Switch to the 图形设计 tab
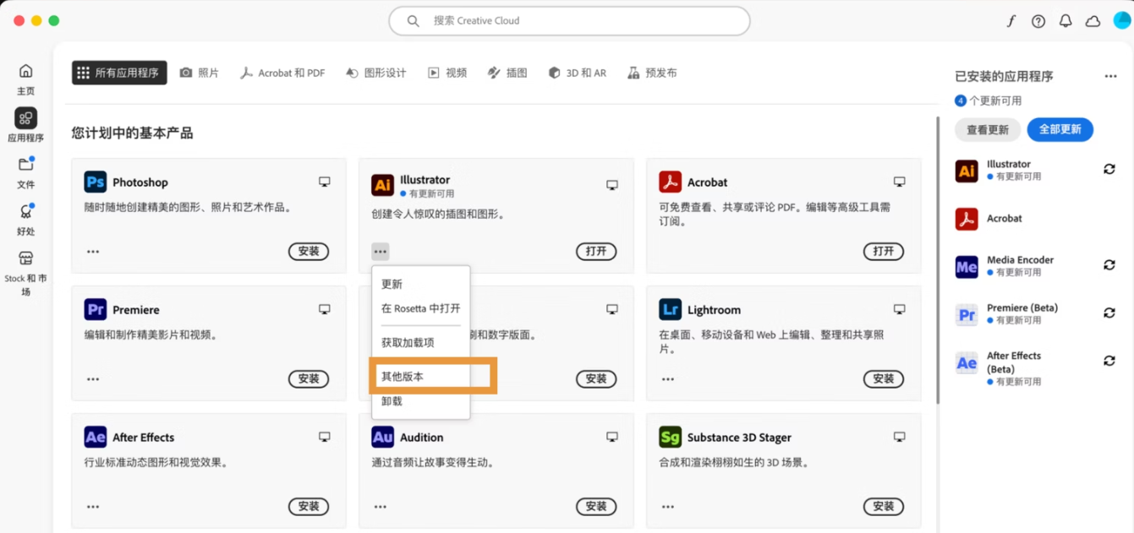 [376, 73]
